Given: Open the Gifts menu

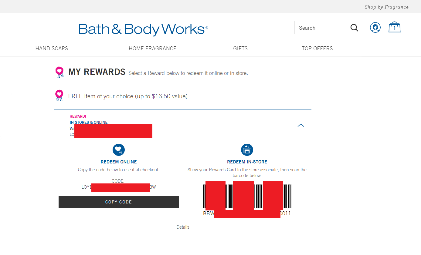Looking at the screenshot, I should click(240, 49).
